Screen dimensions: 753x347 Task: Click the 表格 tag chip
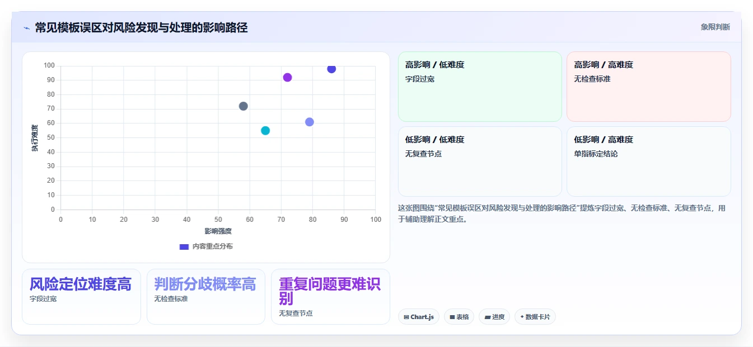pos(459,317)
